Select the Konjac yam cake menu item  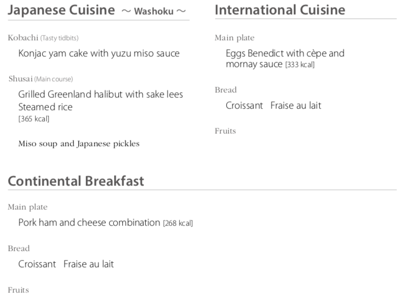pos(99,53)
